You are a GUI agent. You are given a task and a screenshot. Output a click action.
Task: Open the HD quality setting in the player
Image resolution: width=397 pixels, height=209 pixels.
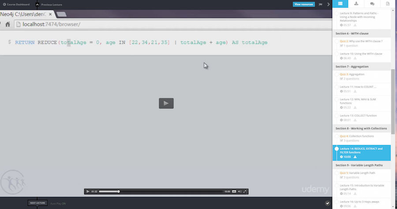tap(234, 191)
